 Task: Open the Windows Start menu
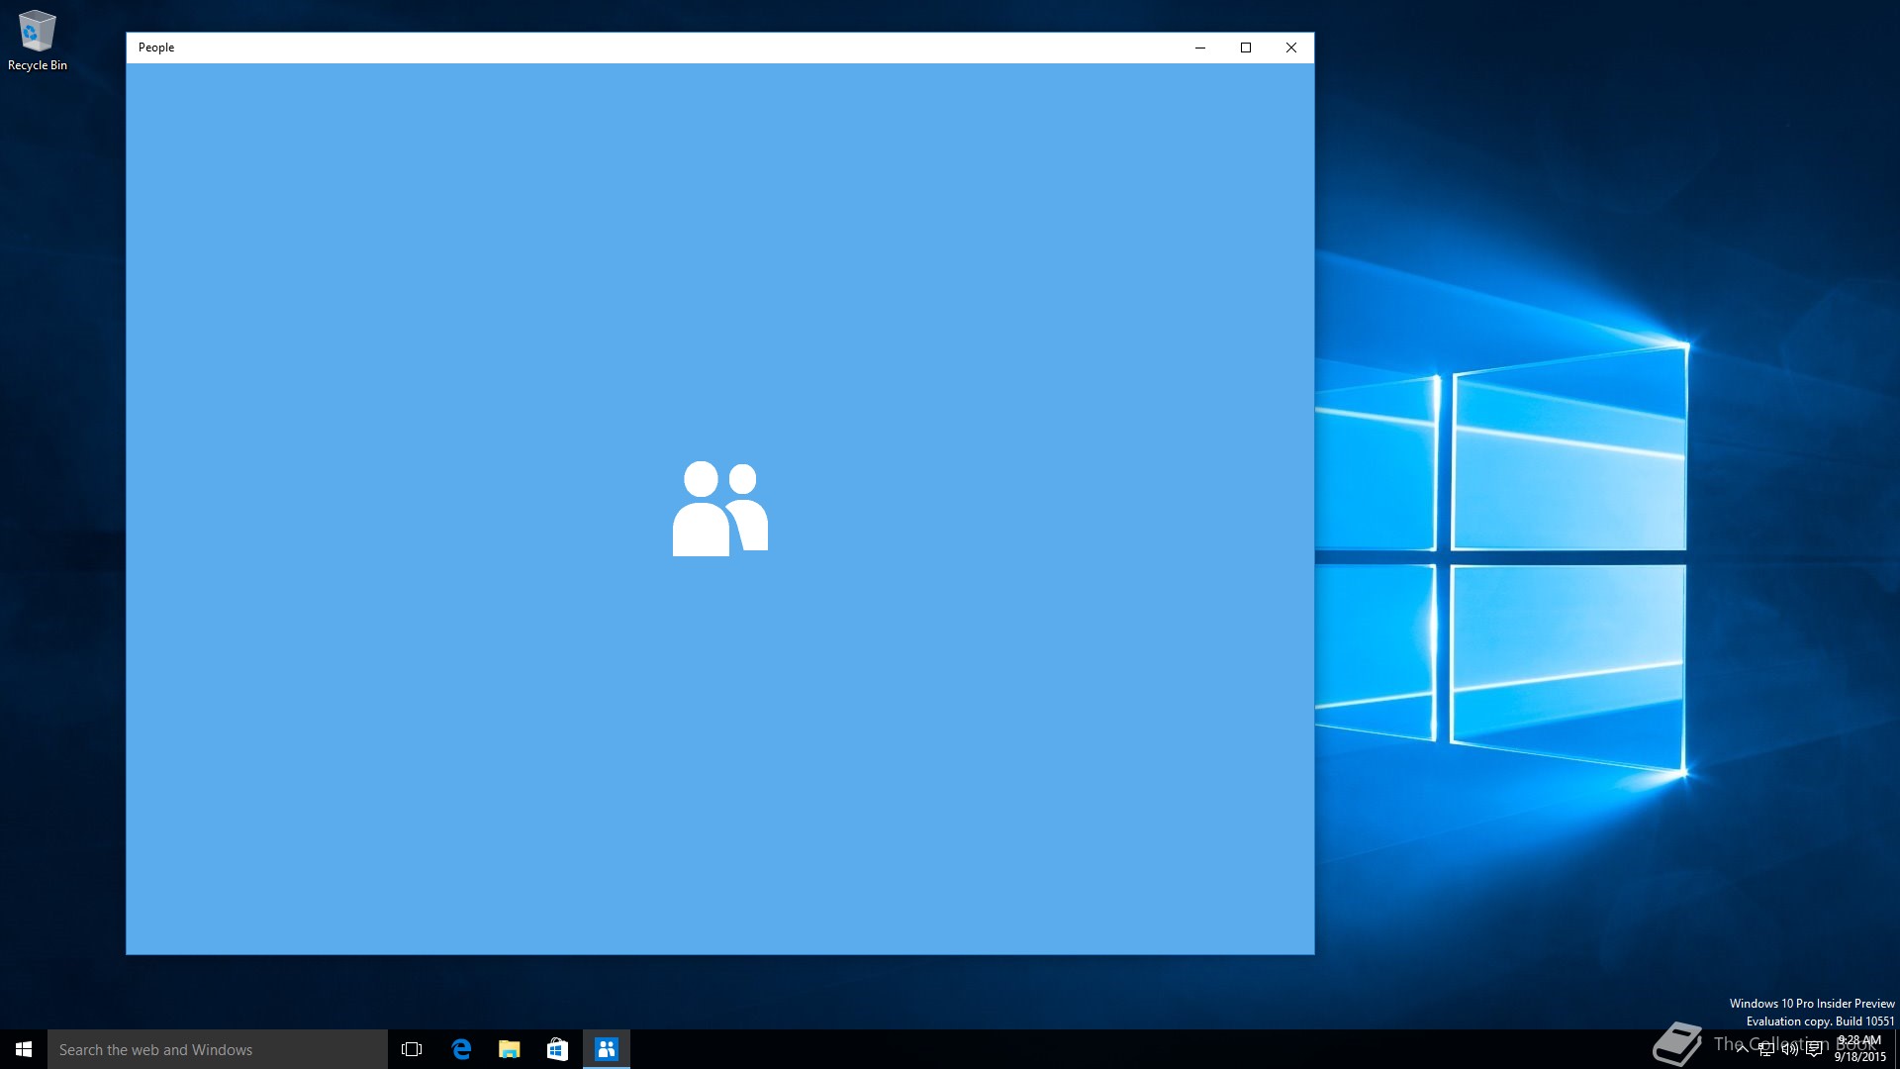click(x=24, y=1049)
